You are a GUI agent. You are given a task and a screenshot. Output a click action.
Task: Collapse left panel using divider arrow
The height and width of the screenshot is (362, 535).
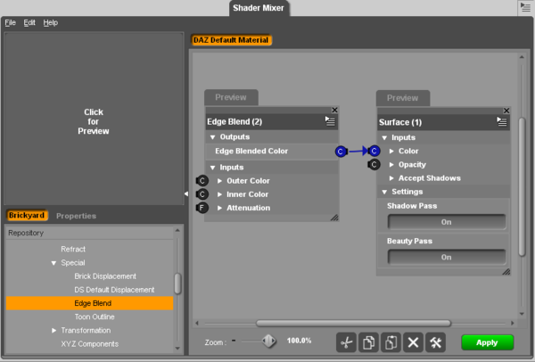[186, 193]
